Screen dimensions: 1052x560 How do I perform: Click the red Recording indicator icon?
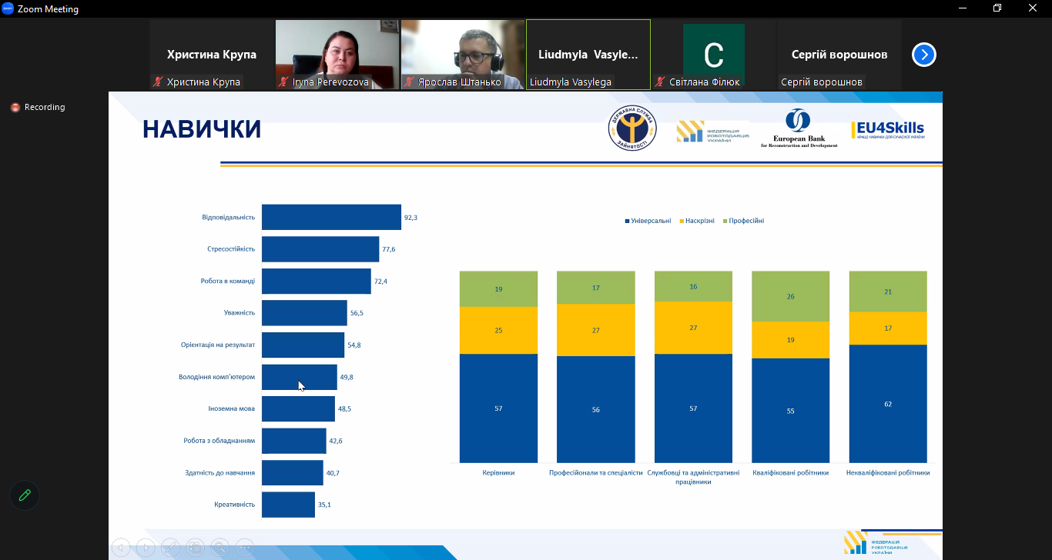[x=15, y=108]
